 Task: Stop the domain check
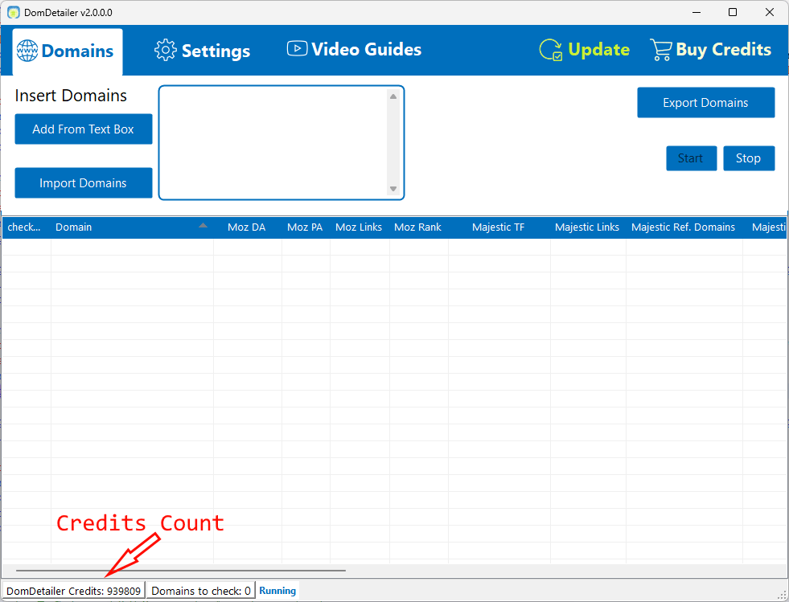(748, 158)
